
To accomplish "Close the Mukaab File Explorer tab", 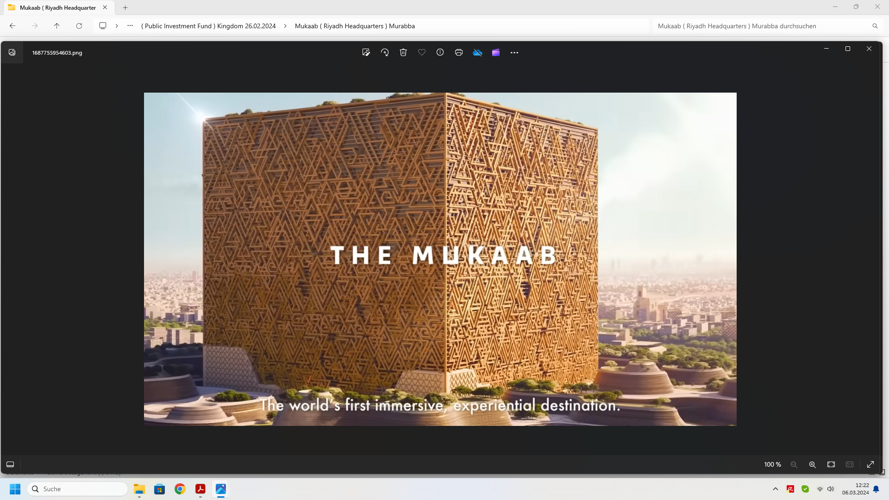I will coord(105,7).
